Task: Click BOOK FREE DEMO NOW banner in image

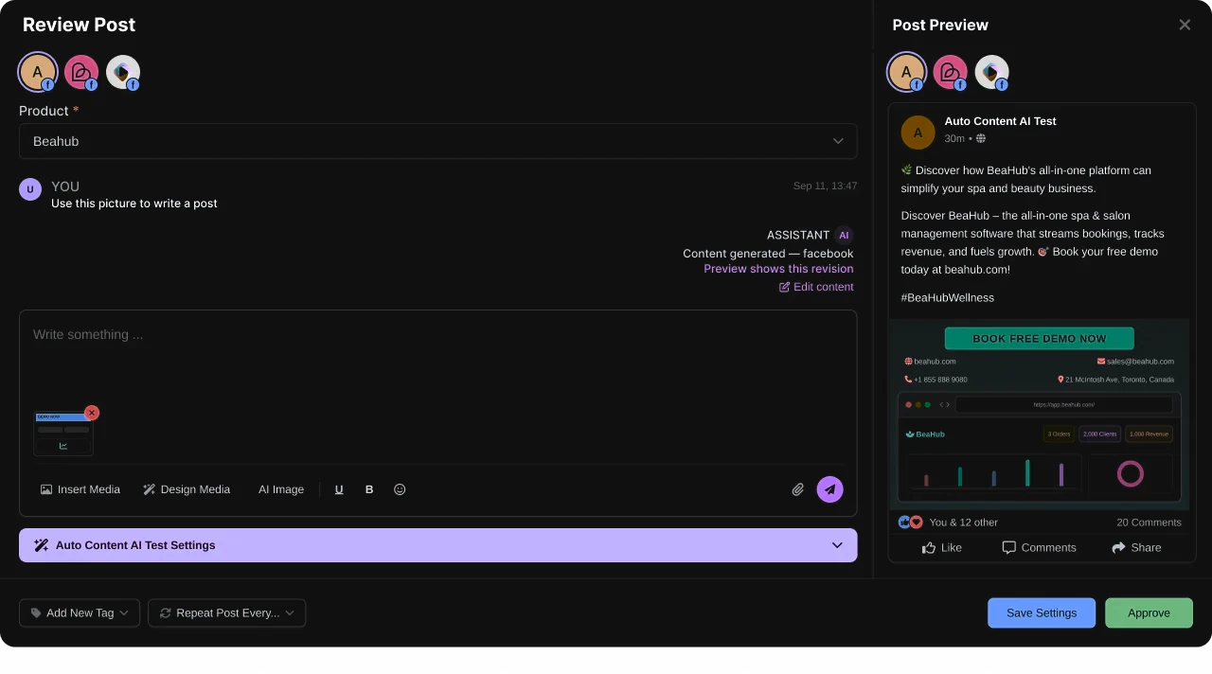Action: [1039, 339]
